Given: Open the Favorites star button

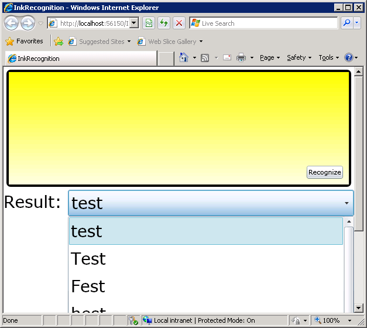Looking at the screenshot, I should [x=24, y=42].
